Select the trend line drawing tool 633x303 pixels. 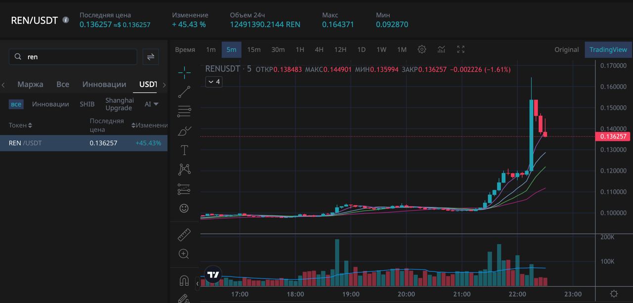184,92
